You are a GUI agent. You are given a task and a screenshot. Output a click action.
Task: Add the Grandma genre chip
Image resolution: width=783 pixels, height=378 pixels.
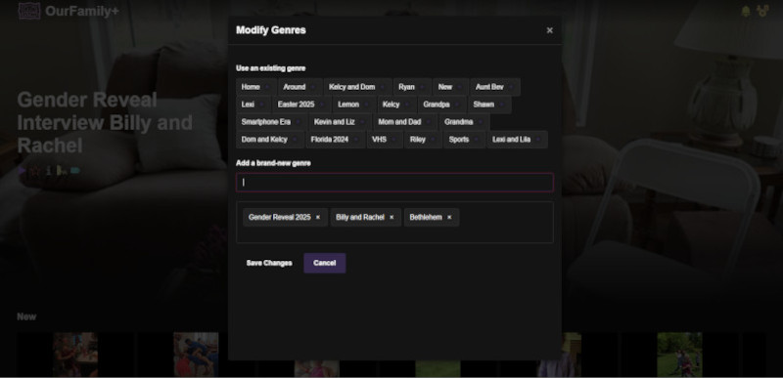click(464, 122)
